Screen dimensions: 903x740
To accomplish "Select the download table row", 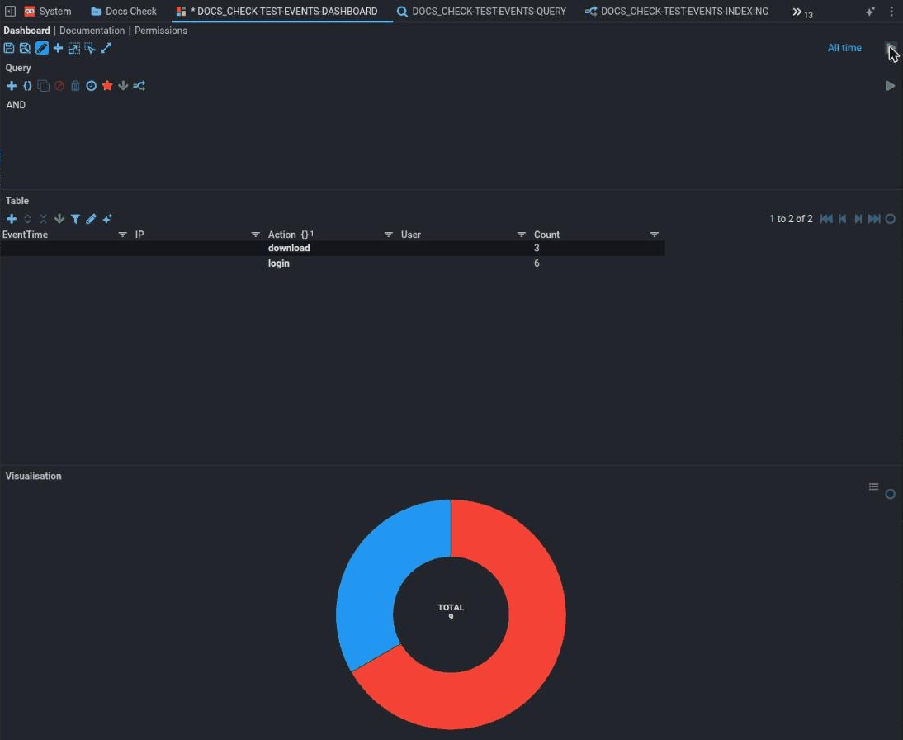I will 333,249.
